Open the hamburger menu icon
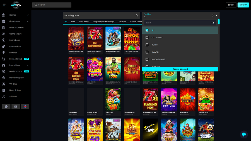Viewport: 251px width, 141px height. (x=4, y=5)
